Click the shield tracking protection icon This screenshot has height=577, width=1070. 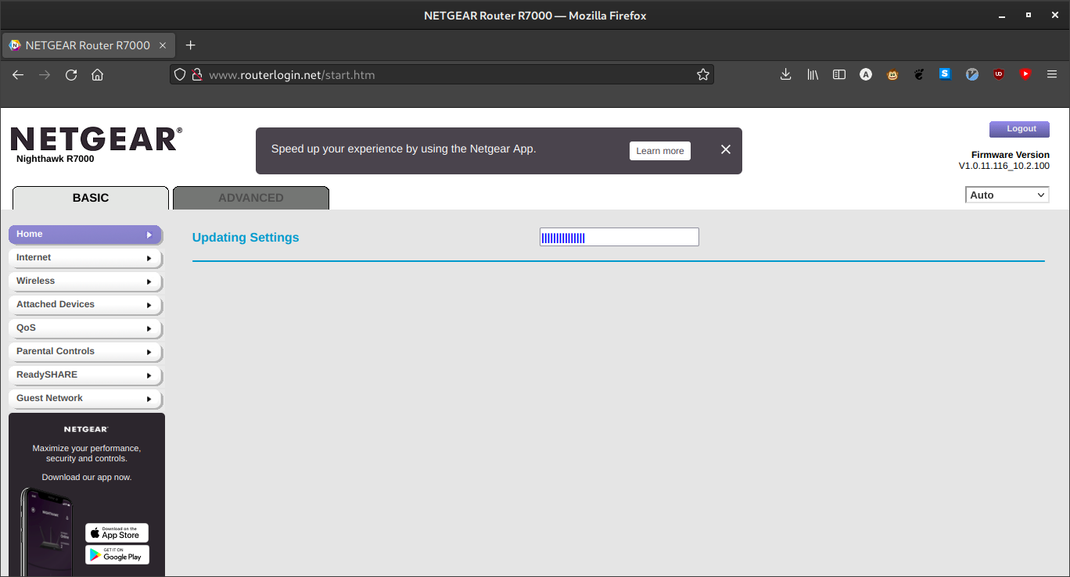point(180,74)
